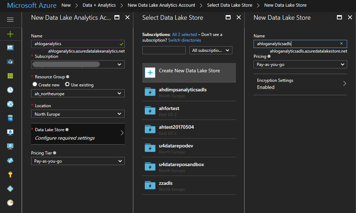356x213 pixels.
Task: Select the zzadls store
Action: [x=189, y=185]
